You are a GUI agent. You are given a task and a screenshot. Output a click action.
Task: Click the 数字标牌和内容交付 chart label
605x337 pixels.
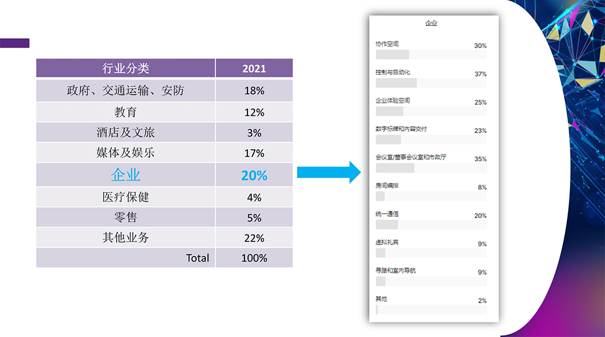[402, 129]
